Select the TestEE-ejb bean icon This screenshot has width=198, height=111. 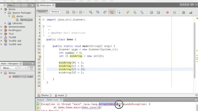(x=6, y=41)
